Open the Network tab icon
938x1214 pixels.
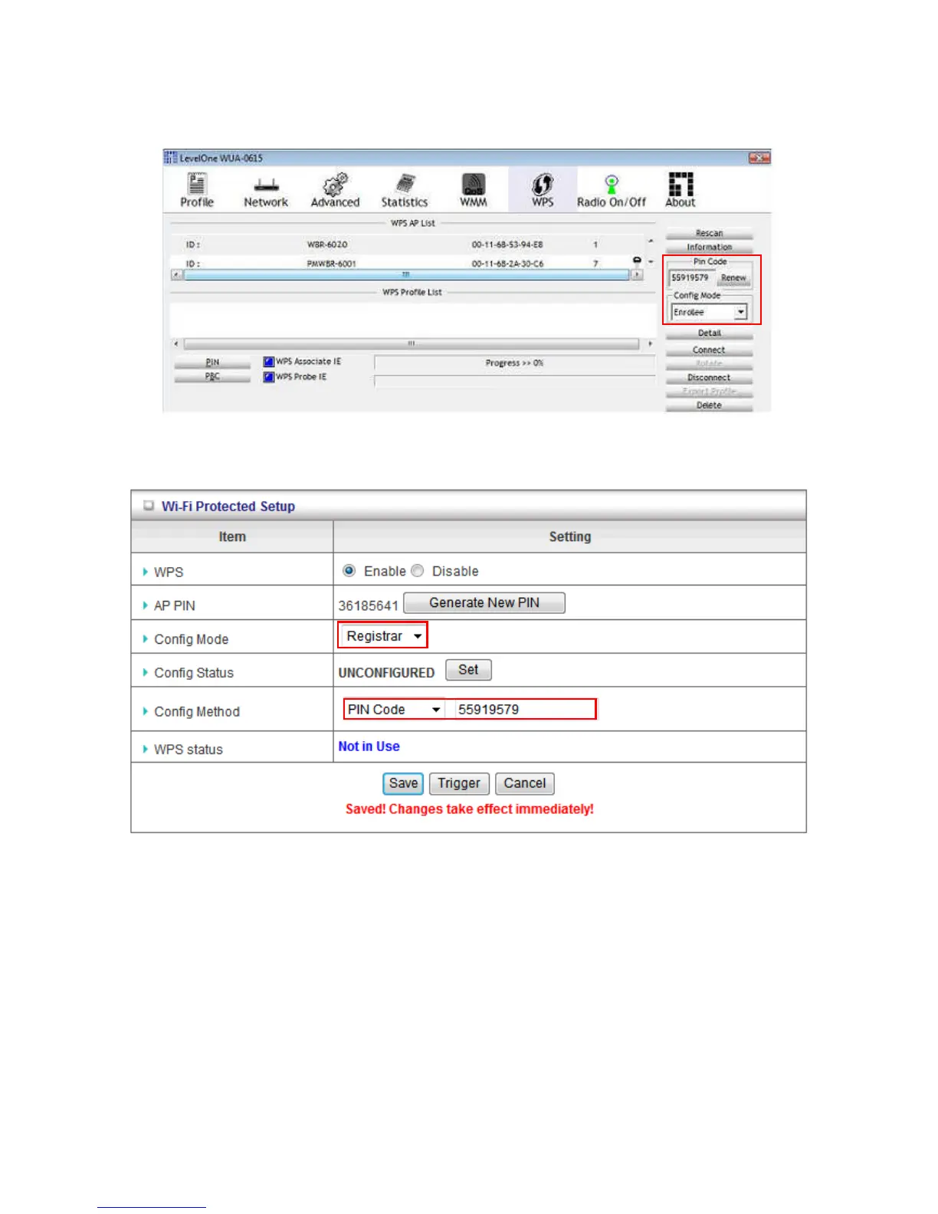[266, 192]
